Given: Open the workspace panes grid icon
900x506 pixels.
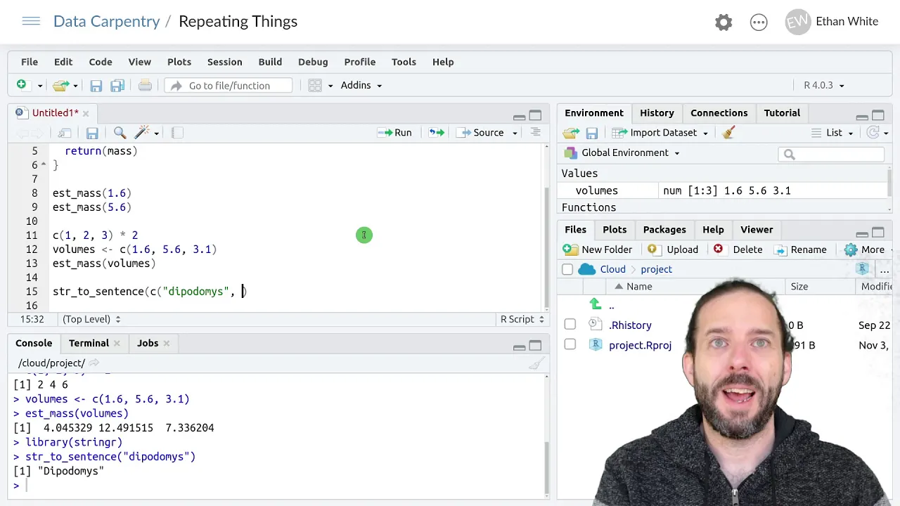Looking at the screenshot, I should coord(315,86).
